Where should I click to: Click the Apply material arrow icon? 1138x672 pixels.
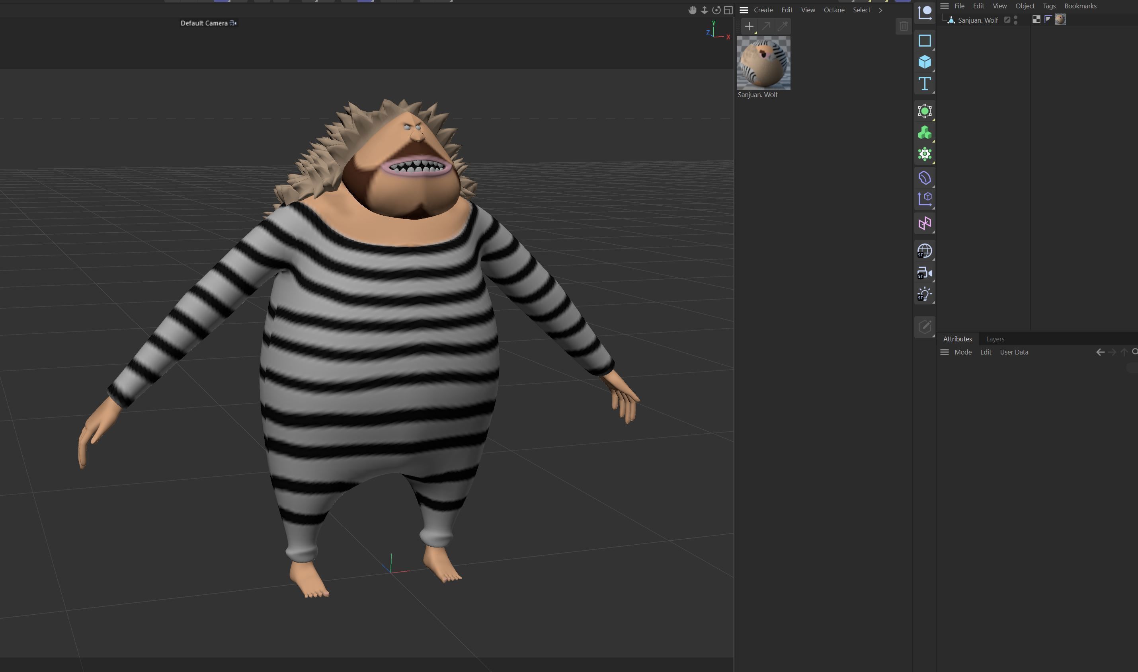pyautogui.click(x=765, y=26)
